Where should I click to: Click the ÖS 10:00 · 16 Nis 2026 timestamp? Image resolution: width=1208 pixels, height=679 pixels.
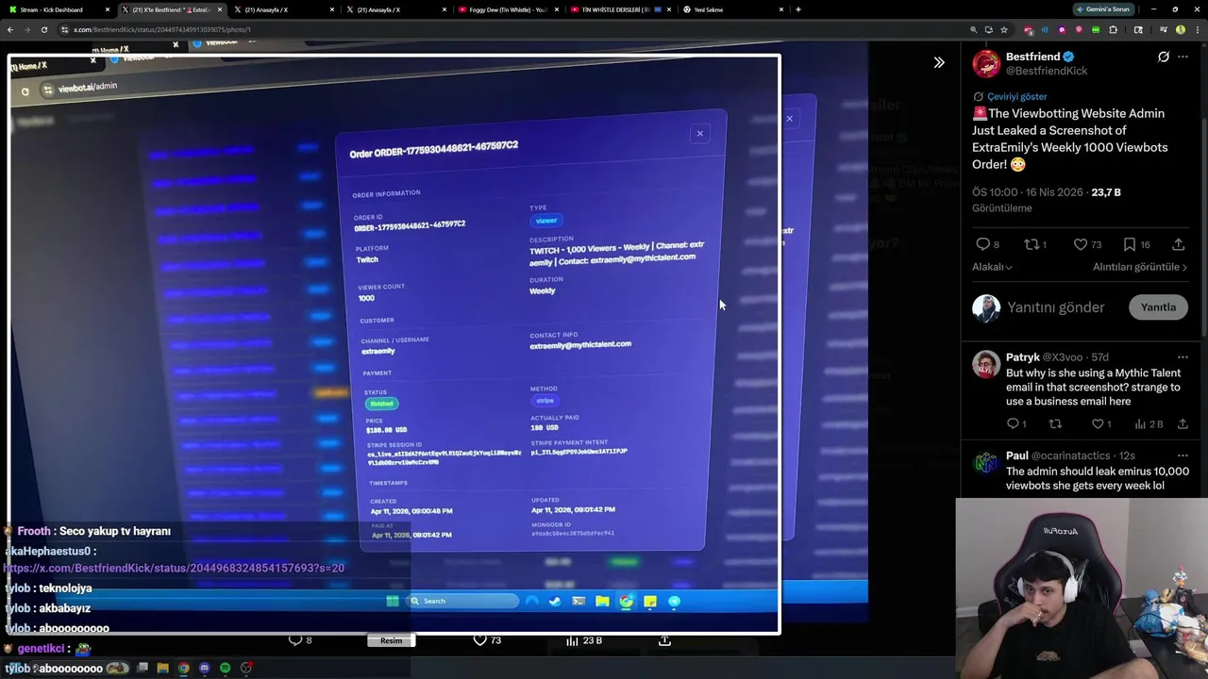tap(1029, 192)
